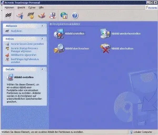Open the globe web toolbar icon

(x=64, y=16)
